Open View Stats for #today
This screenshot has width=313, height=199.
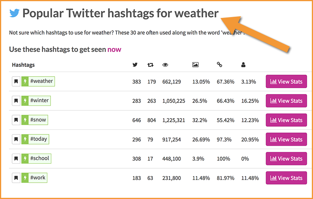286,139
